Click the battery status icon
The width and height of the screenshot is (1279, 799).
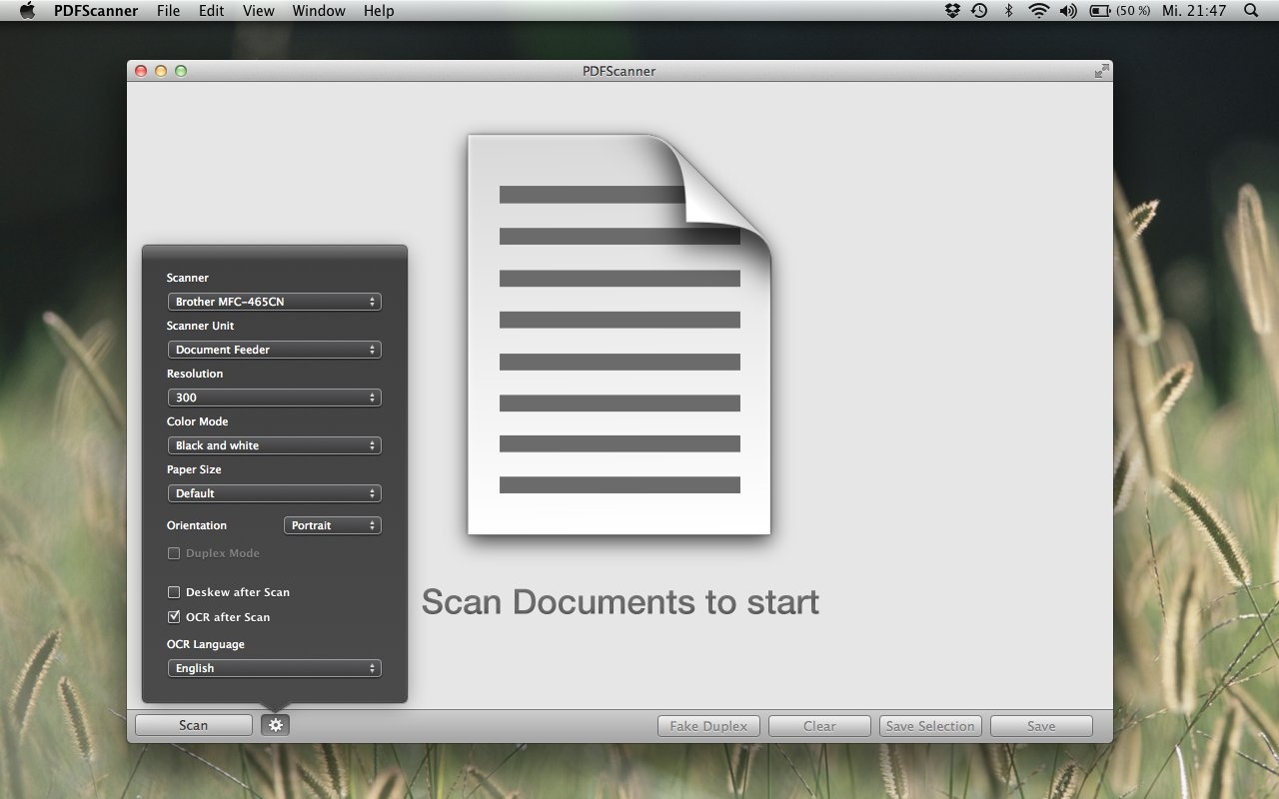coord(1100,11)
